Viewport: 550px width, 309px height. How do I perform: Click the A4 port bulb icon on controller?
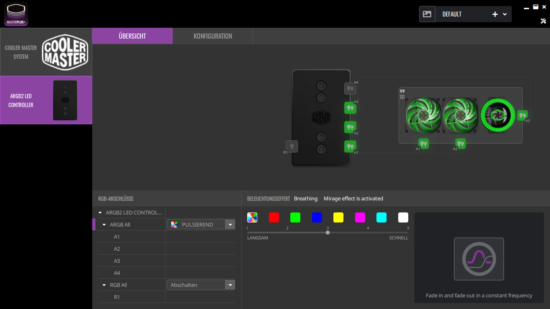tap(350, 89)
